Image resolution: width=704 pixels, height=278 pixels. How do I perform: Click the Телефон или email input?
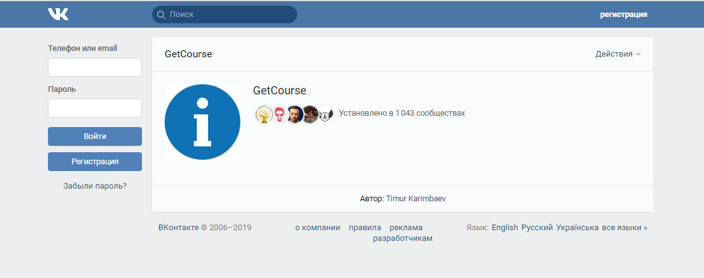(x=95, y=67)
